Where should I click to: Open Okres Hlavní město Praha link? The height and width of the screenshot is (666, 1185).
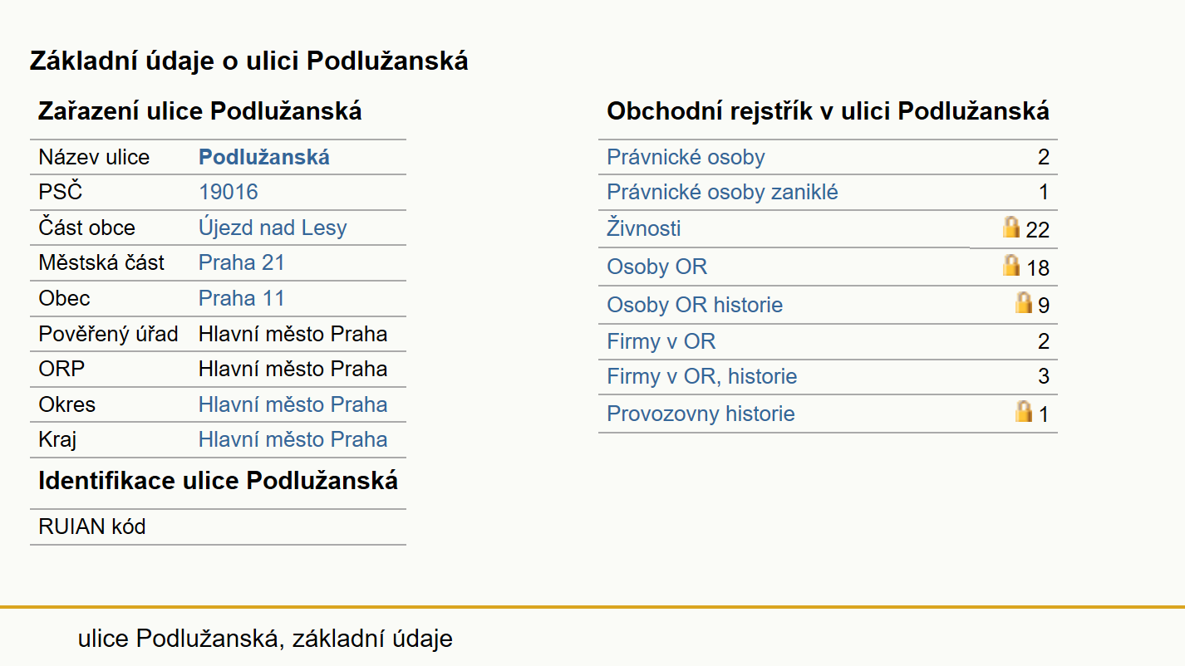point(293,404)
